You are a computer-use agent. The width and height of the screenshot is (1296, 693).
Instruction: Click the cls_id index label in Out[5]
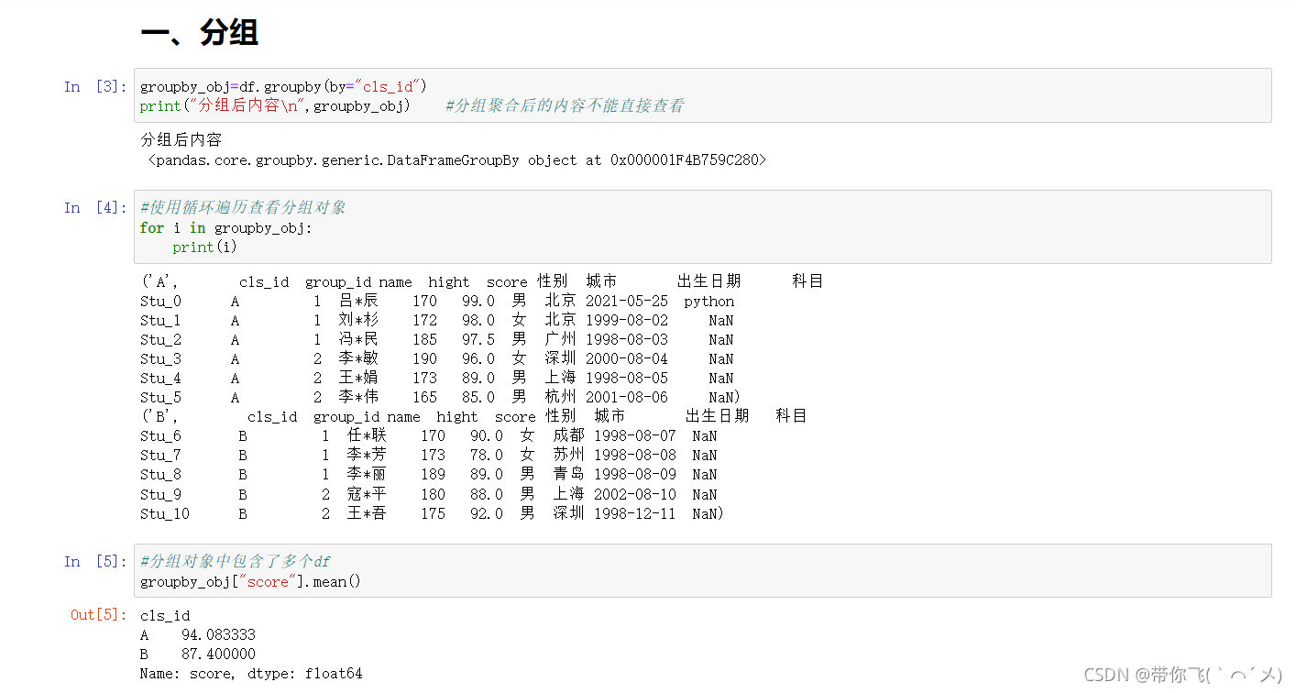tap(165, 616)
